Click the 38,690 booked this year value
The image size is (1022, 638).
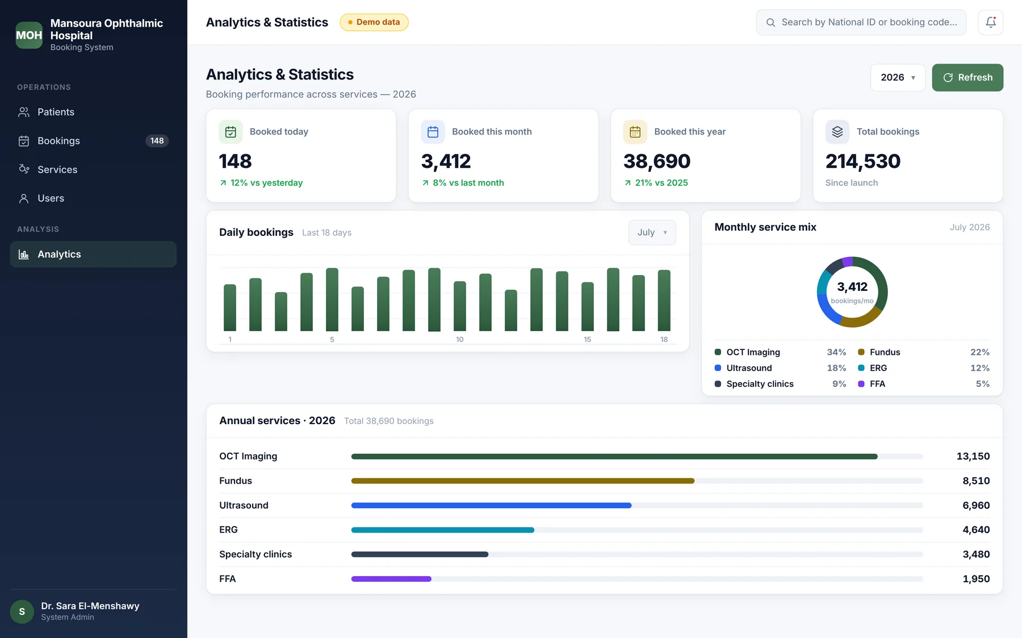point(657,162)
